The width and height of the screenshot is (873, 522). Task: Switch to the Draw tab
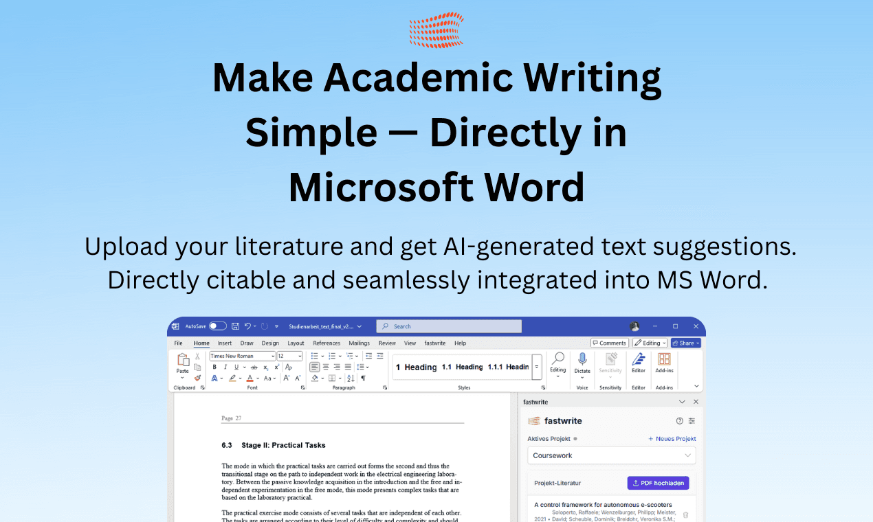[x=247, y=343]
